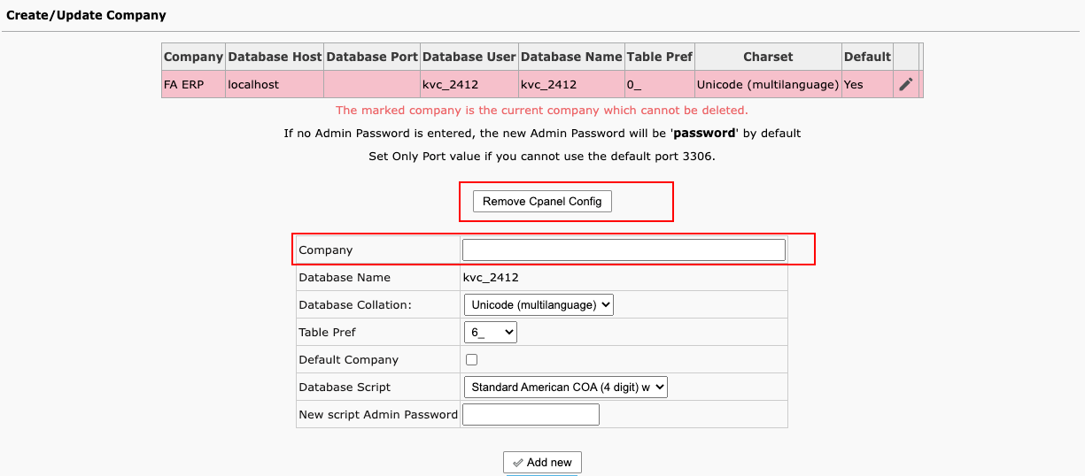This screenshot has height=476, width=1085.
Task: Open the Database Collation dropdown
Action: pyautogui.click(x=539, y=305)
